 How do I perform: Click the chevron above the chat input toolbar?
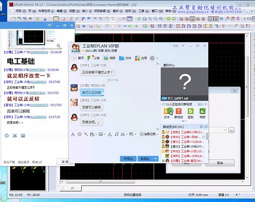point(157,129)
